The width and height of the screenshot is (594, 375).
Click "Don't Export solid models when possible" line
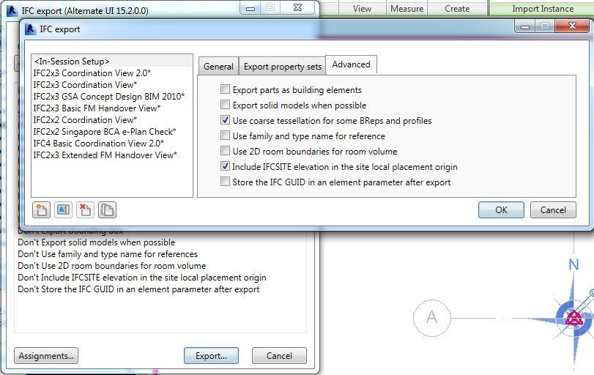(x=97, y=242)
